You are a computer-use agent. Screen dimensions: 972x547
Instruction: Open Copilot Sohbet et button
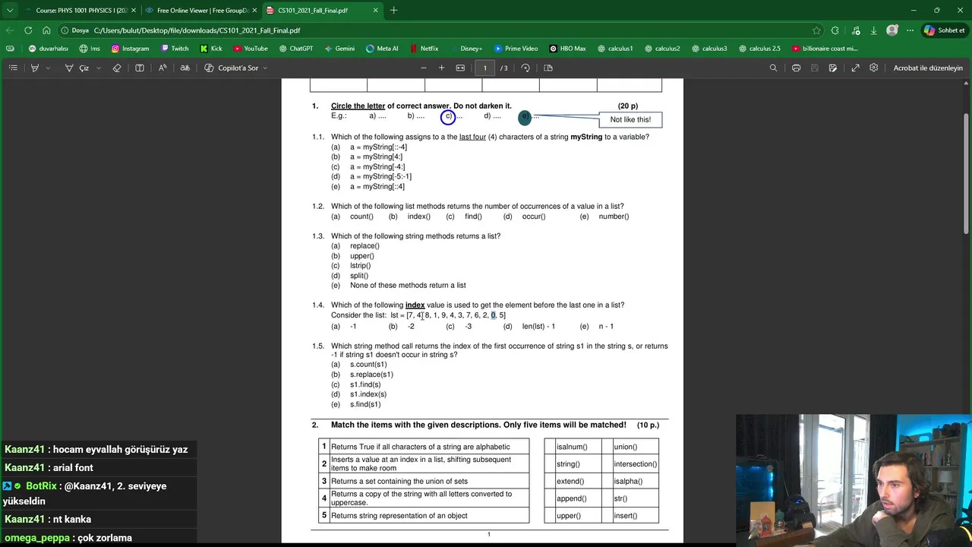[943, 30]
